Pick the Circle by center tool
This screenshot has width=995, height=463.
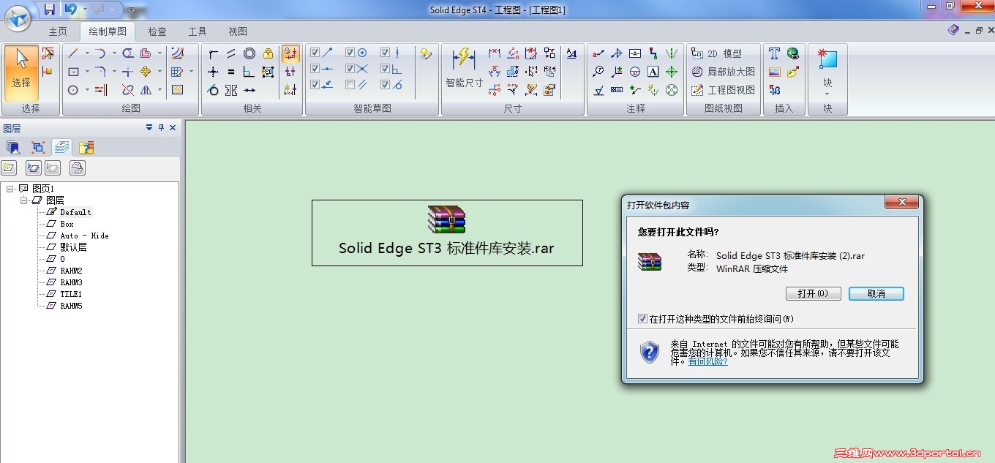[73, 90]
